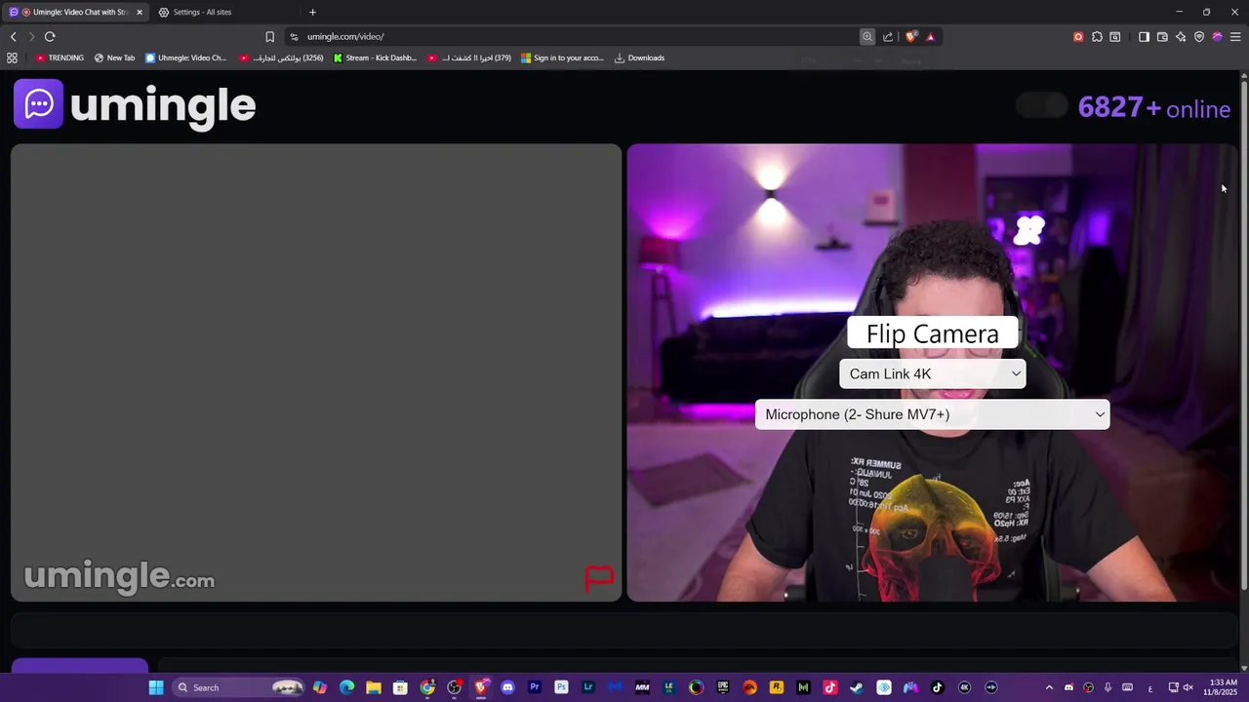Click the Brave Rewards triangle icon
Image resolution: width=1249 pixels, height=702 pixels.
(930, 37)
